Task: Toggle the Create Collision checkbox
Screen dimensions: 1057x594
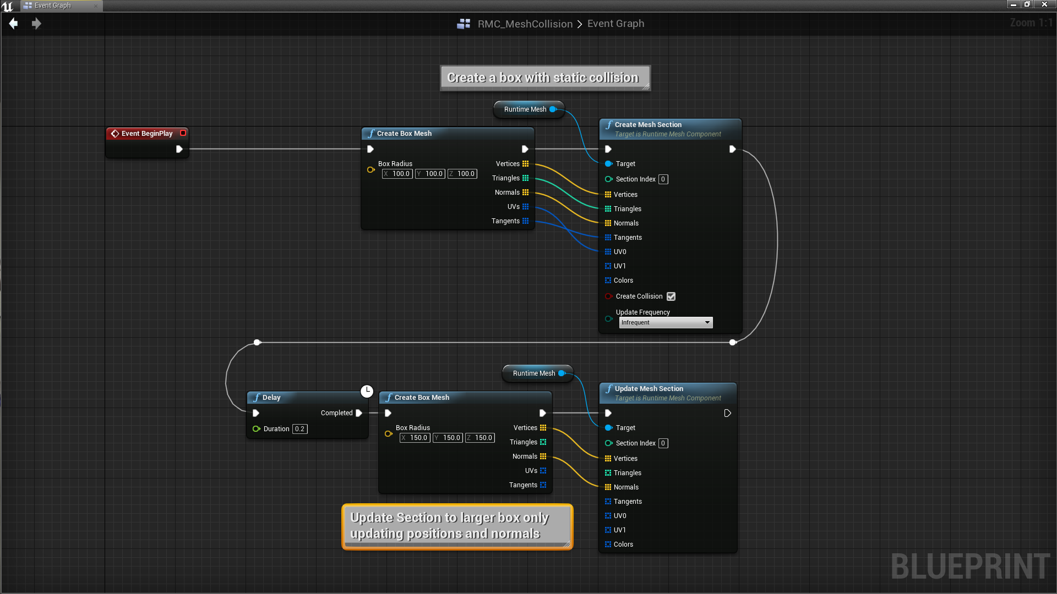Action: point(671,296)
